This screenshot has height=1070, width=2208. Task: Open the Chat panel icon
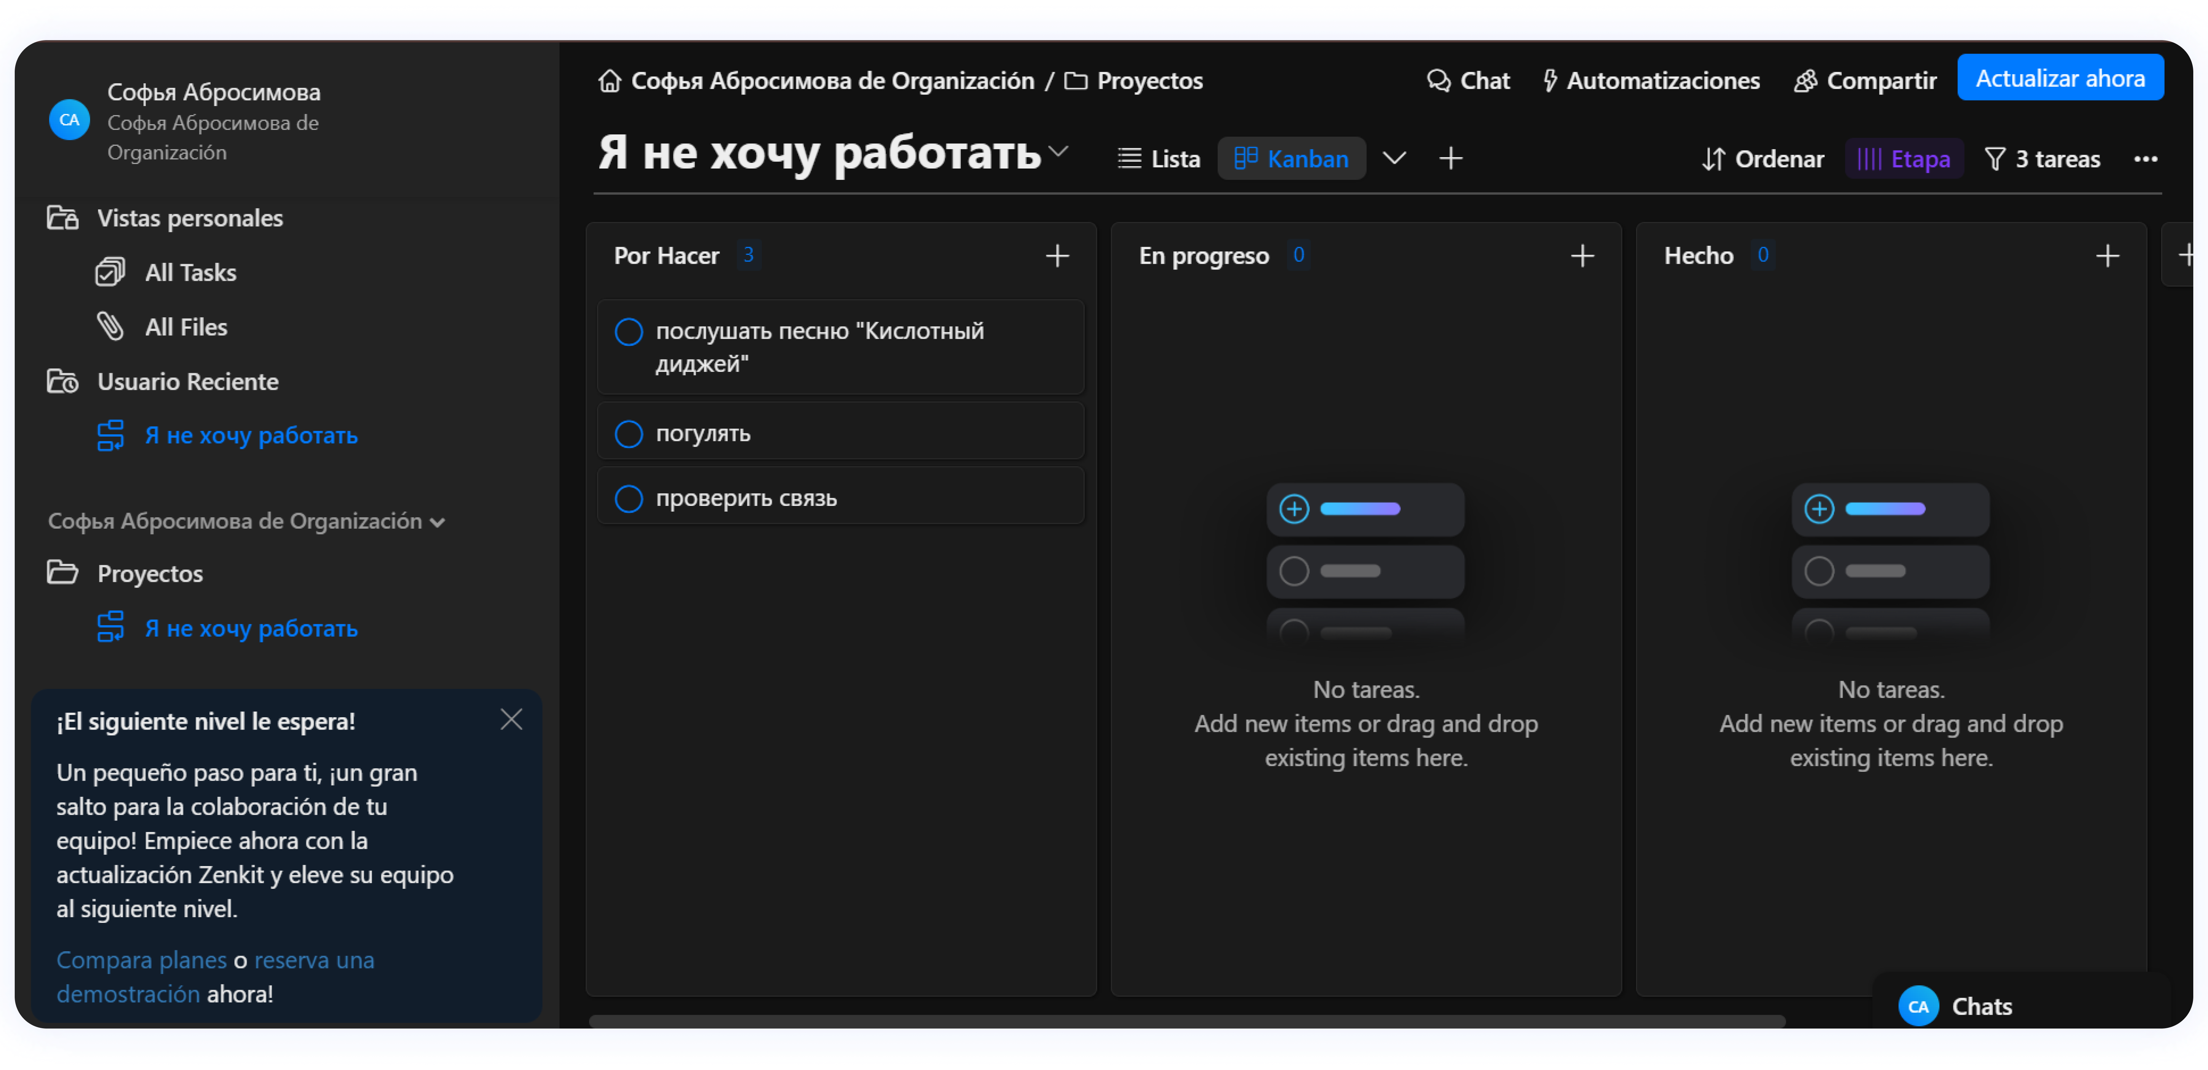[1438, 81]
